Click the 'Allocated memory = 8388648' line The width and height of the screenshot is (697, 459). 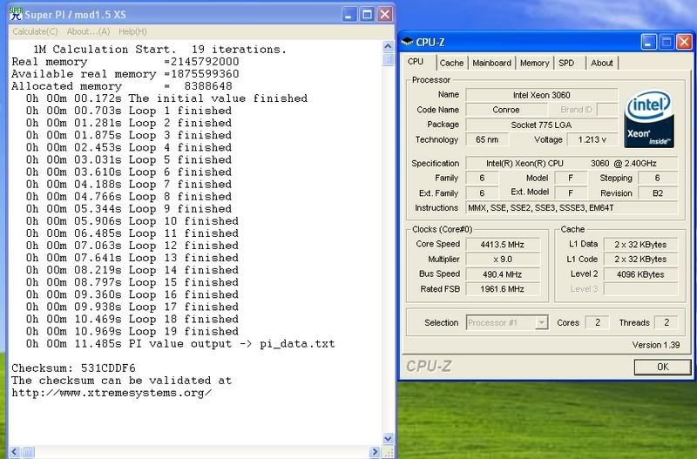[122, 86]
